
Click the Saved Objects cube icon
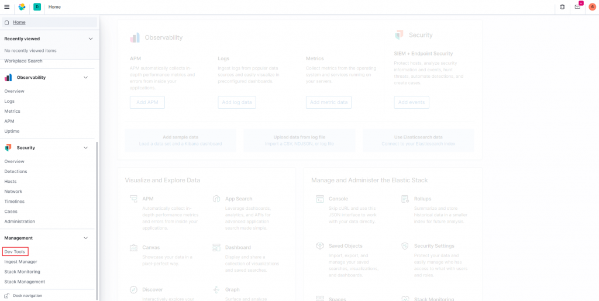coord(320,246)
